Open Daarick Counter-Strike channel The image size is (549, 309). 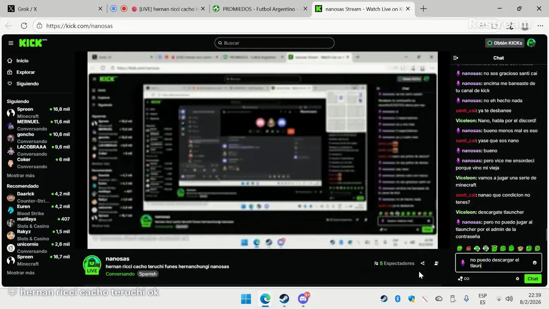click(38, 197)
